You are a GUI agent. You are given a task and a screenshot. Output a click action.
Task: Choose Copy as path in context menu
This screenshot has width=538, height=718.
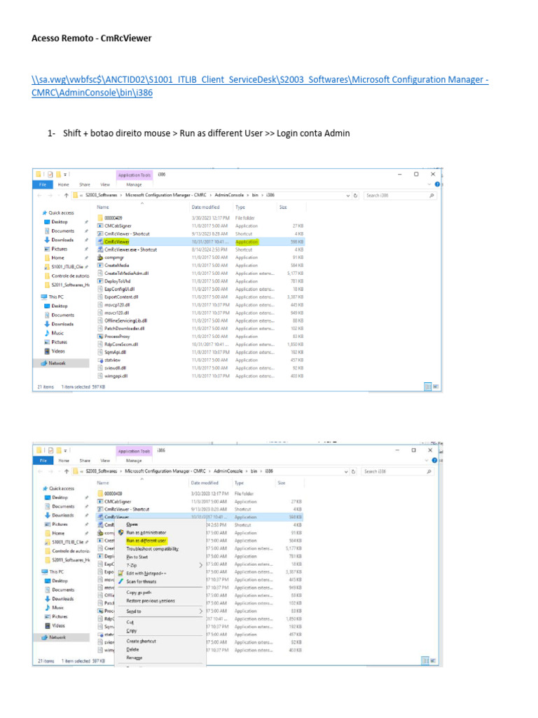click(x=139, y=592)
